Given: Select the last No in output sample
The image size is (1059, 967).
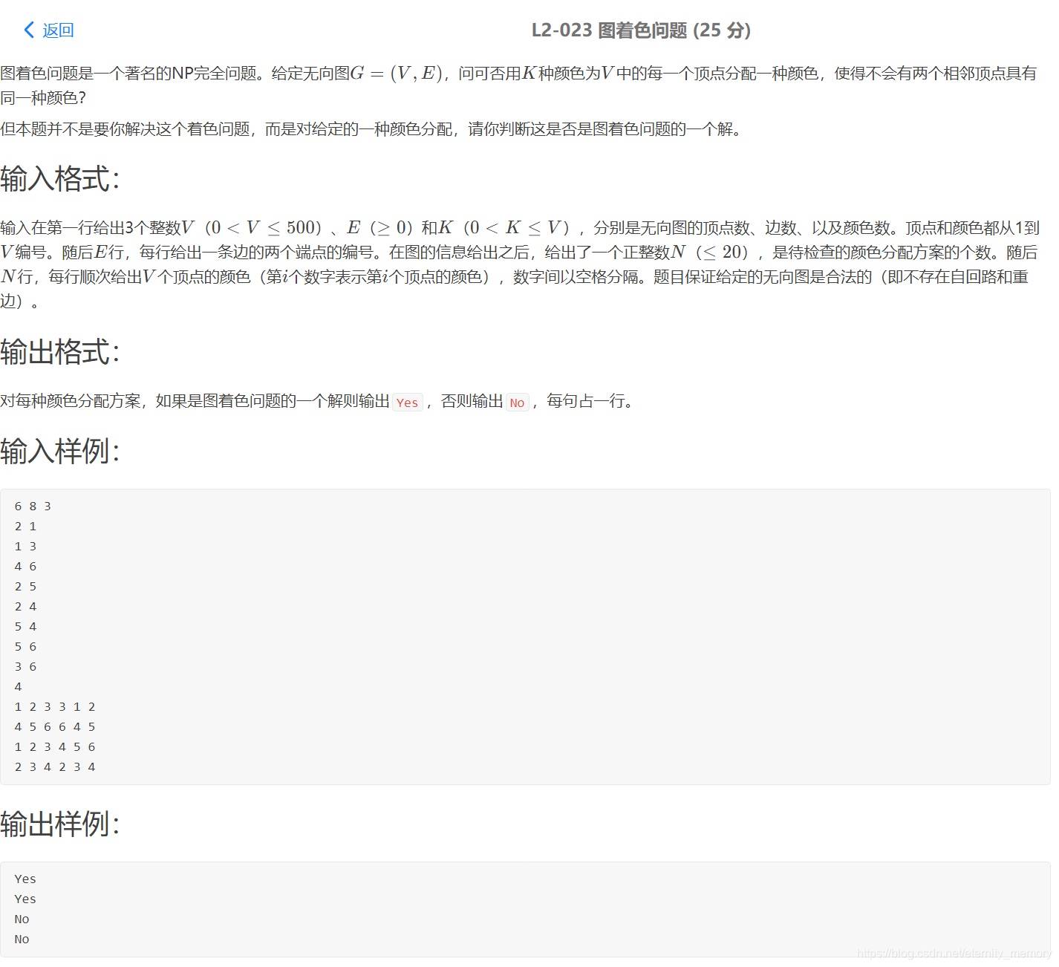Looking at the screenshot, I should tap(22, 939).
